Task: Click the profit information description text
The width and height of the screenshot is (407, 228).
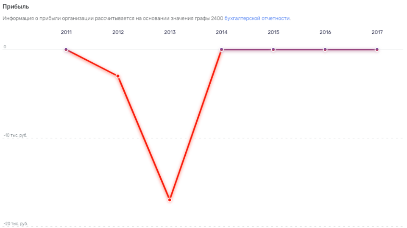Action: coord(147,18)
